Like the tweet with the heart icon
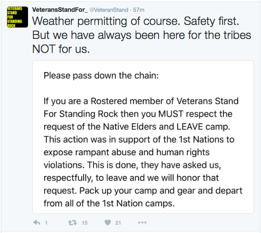The width and height of the screenshot is (261, 233). tap(108, 223)
